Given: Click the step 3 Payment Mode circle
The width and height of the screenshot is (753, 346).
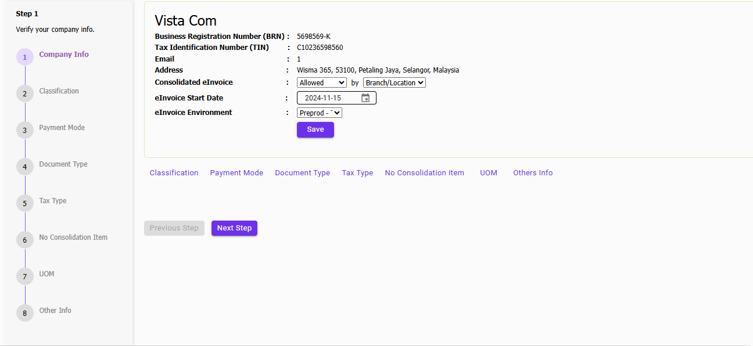Looking at the screenshot, I should (24, 130).
